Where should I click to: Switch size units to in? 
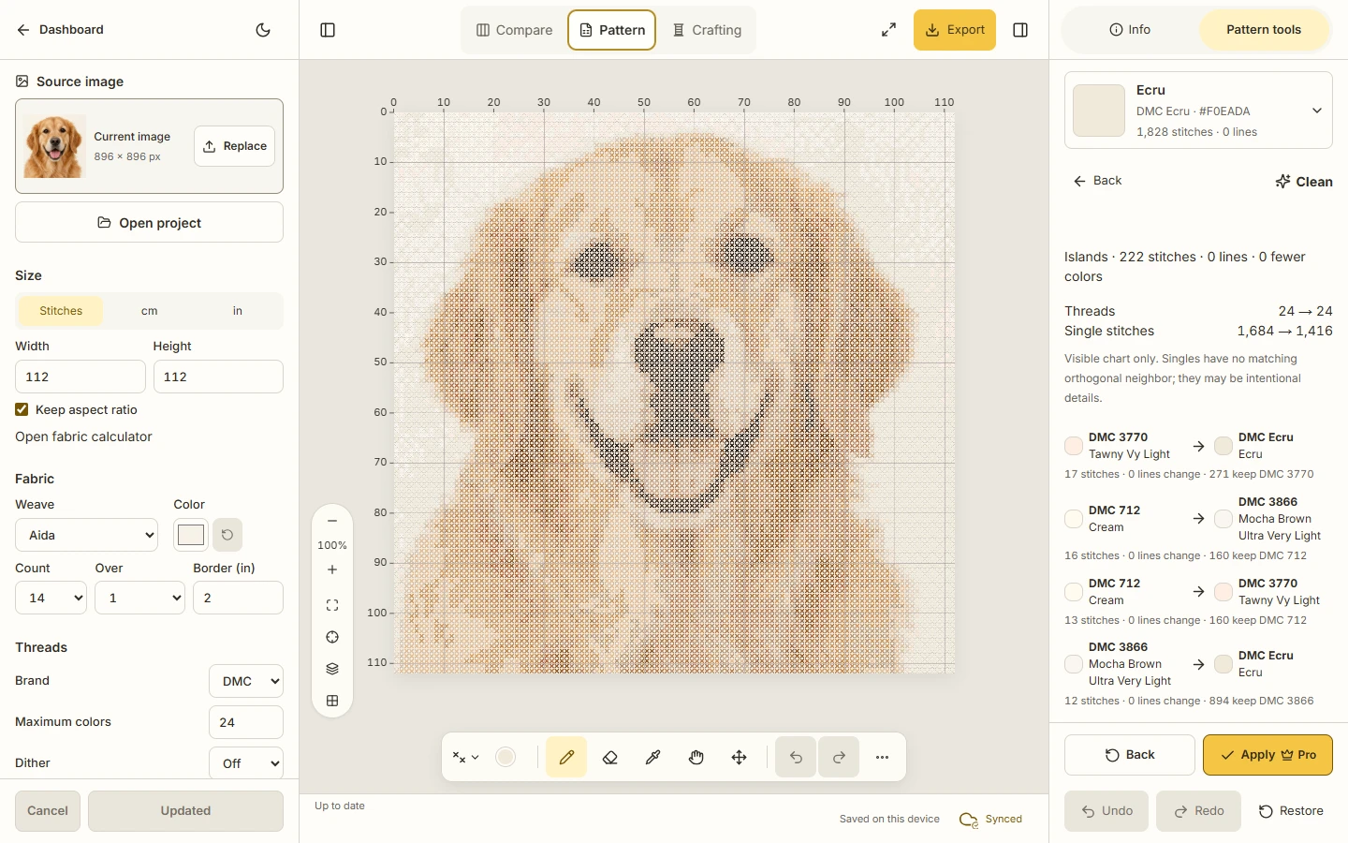tap(238, 311)
